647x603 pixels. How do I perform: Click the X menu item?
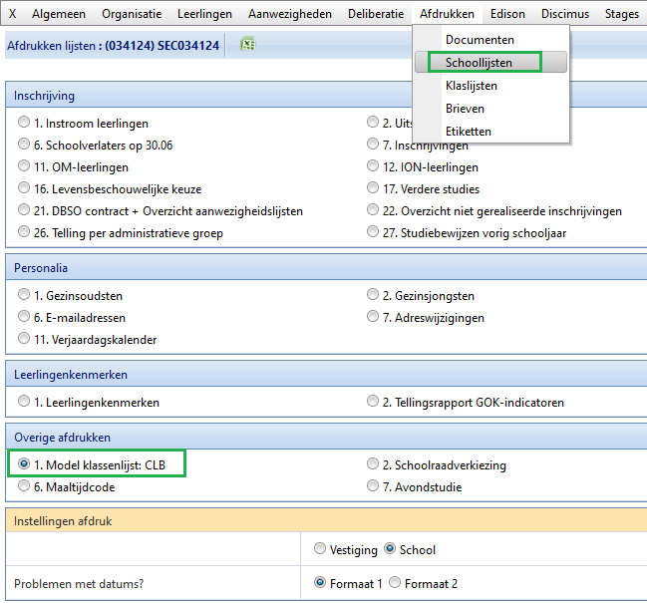coord(12,14)
